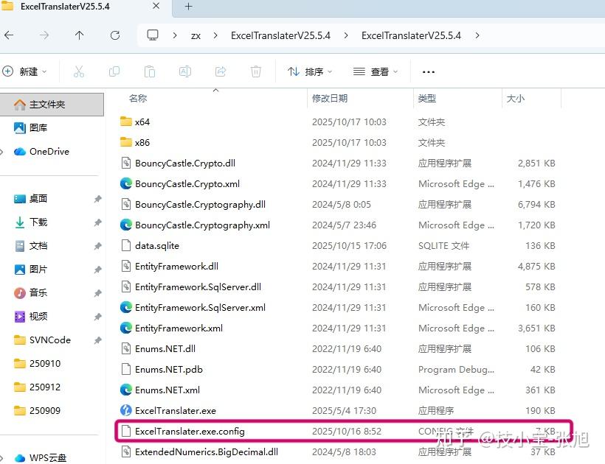605x464 pixels.
Task: Open the three-dot more options menu
Action: click(428, 71)
